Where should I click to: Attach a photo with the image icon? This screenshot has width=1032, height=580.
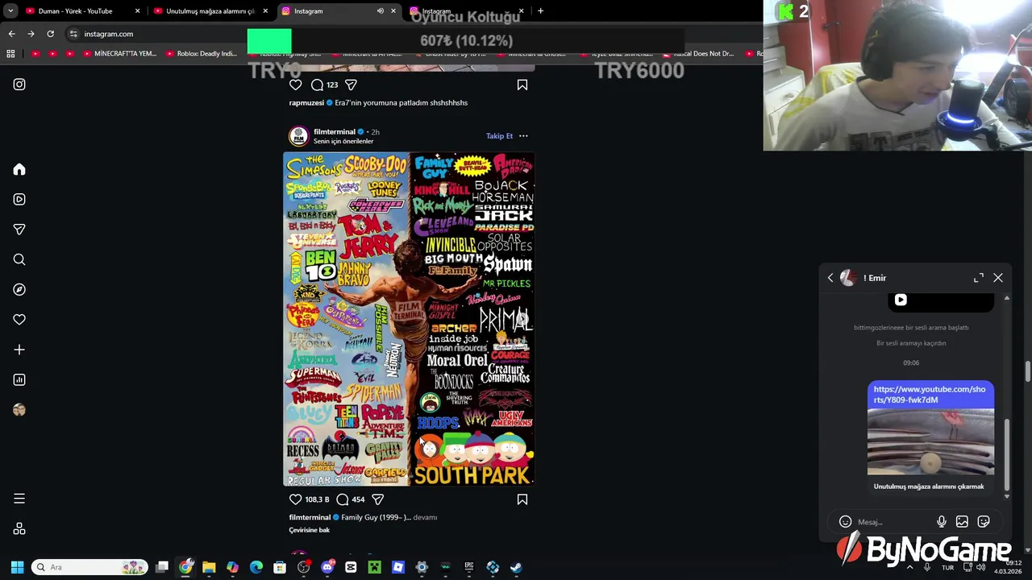point(962,522)
